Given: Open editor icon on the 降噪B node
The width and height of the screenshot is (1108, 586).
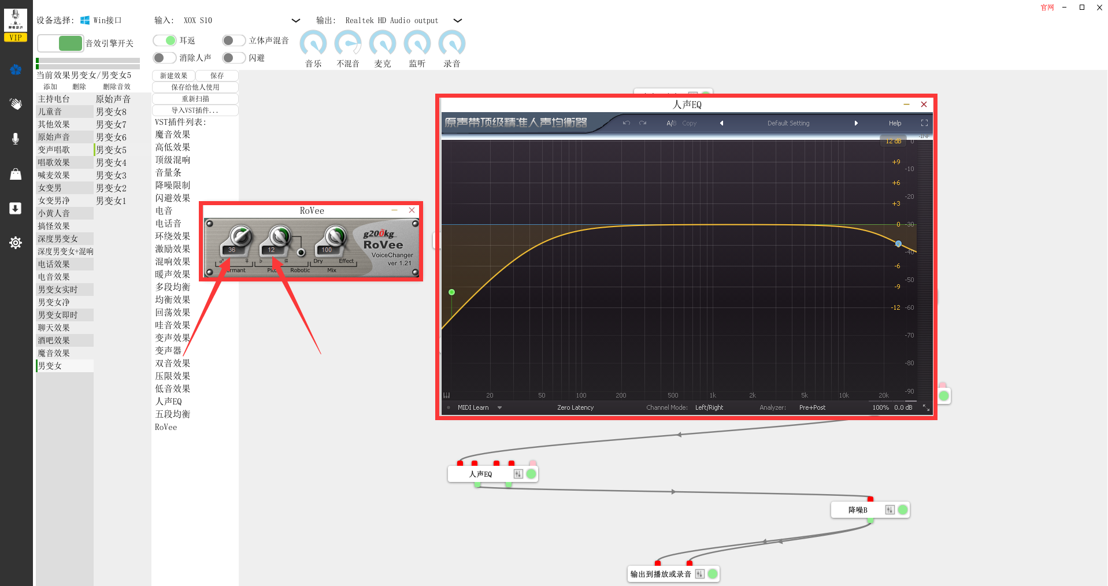Looking at the screenshot, I should pos(890,510).
